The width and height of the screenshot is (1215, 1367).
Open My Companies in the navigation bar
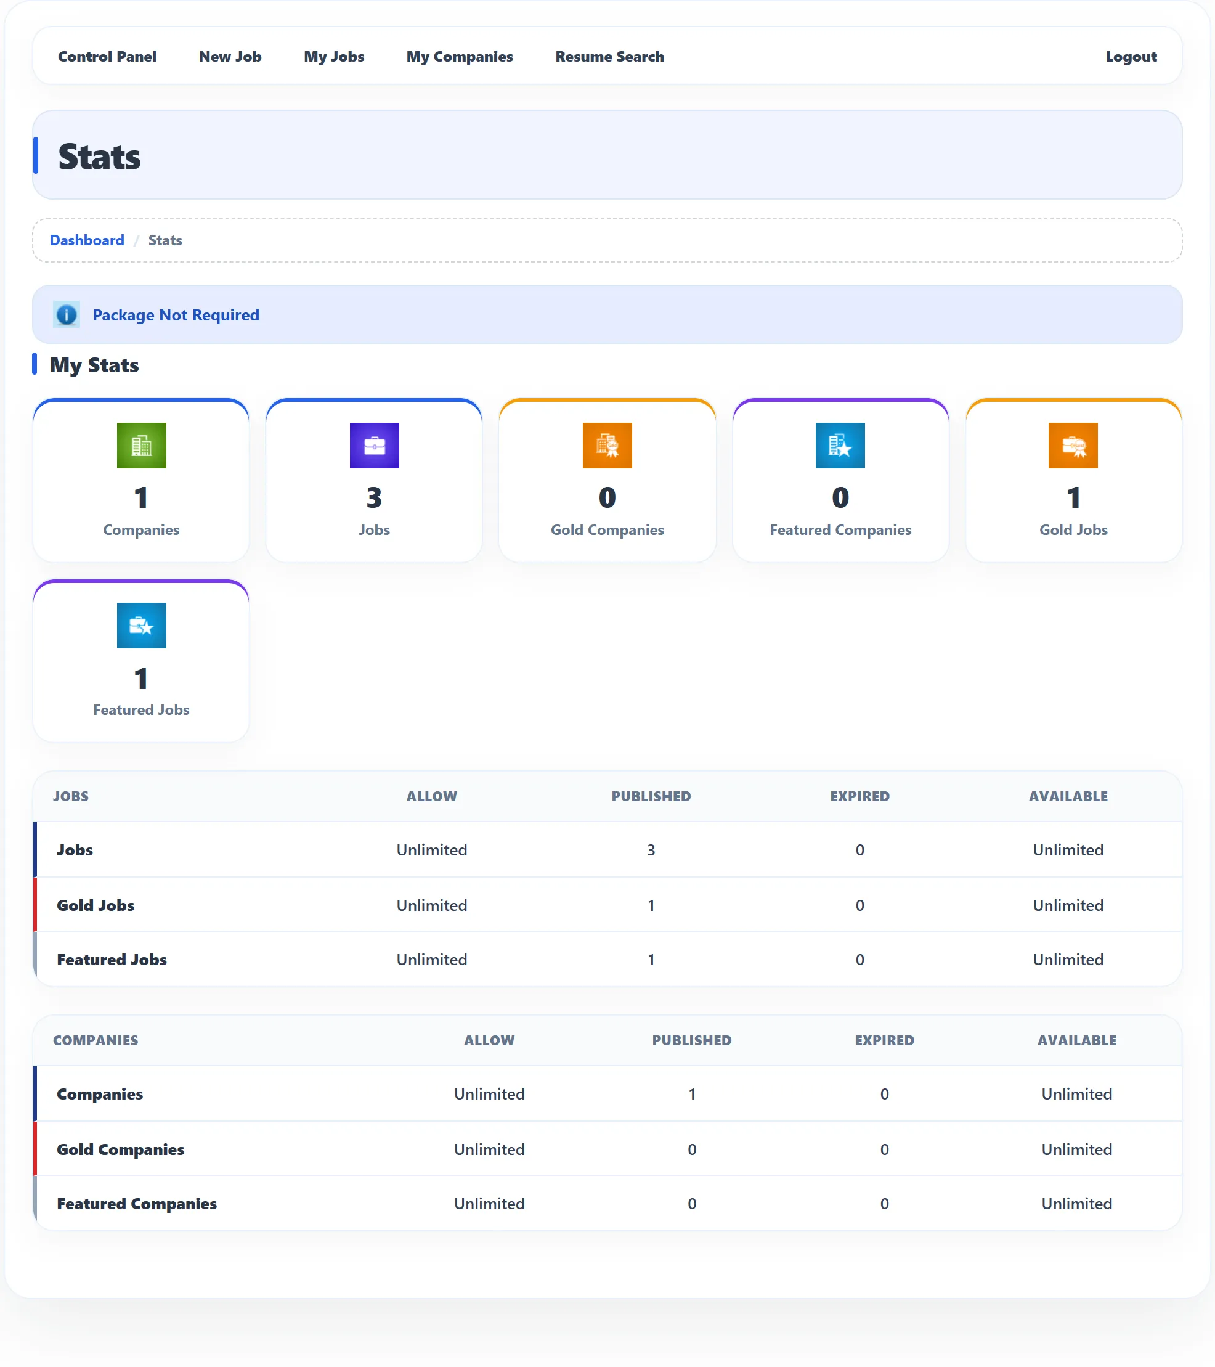[460, 56]
